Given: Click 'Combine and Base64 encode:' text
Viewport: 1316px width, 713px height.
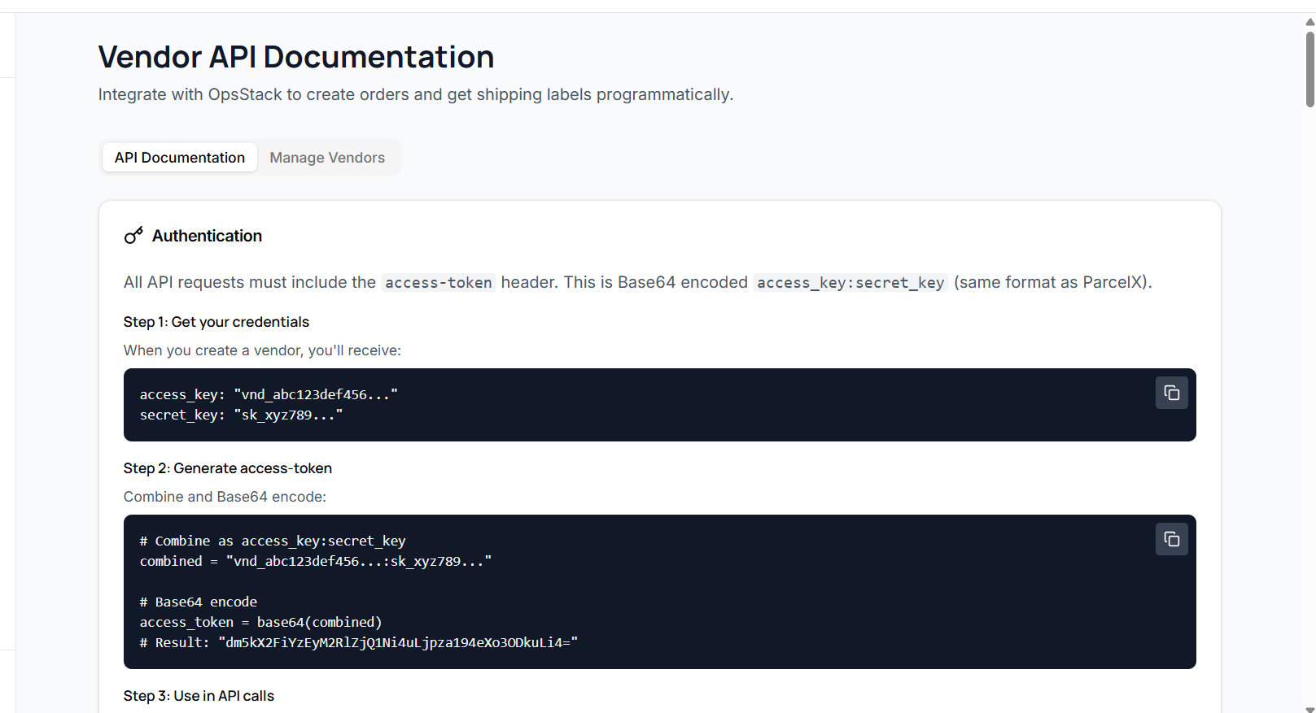Looking at the screenshot, I should [x=225, y=497].
